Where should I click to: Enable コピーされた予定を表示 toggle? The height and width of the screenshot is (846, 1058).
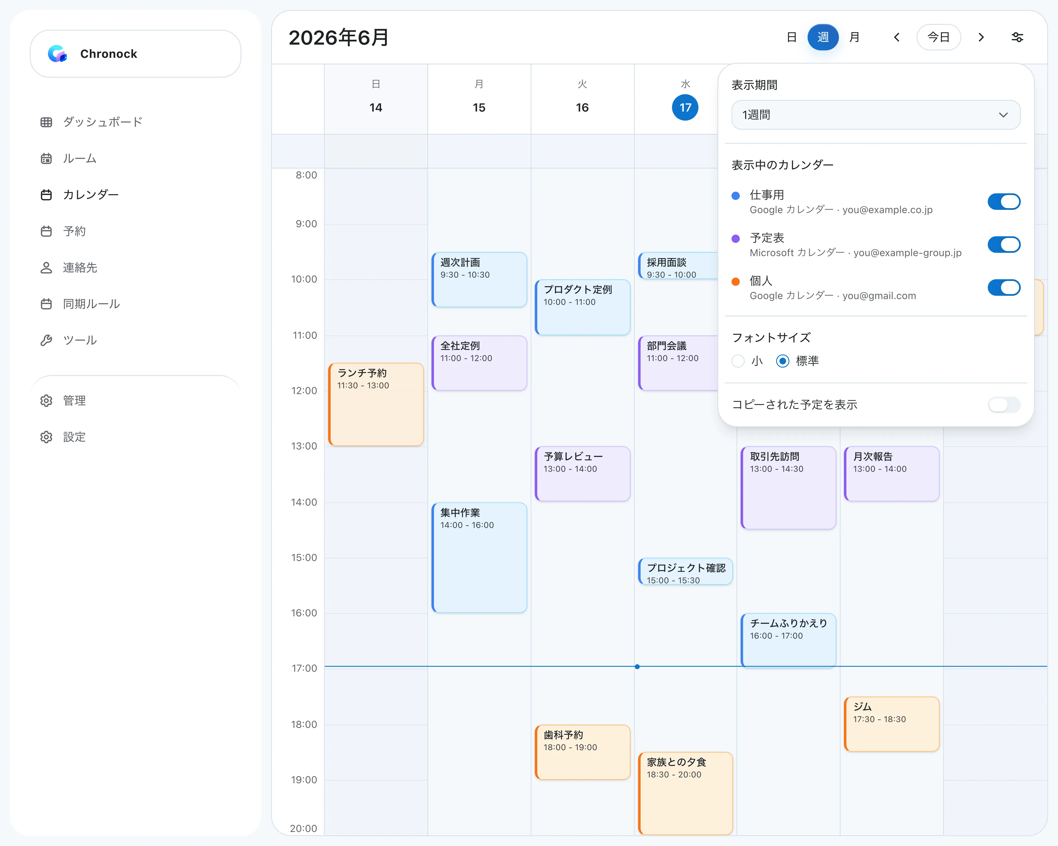tap(1003, 405)
